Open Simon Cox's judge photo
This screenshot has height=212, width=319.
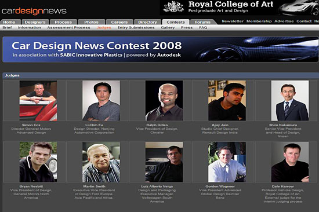click(38, 101)
